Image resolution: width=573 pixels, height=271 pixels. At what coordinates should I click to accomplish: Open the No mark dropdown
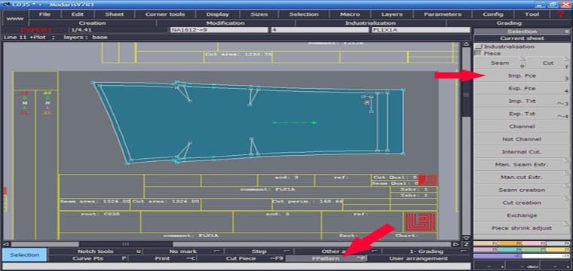[x=183, y=251]
